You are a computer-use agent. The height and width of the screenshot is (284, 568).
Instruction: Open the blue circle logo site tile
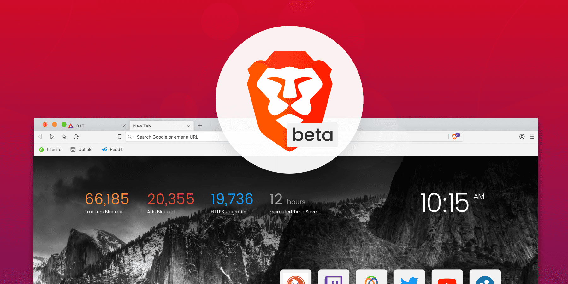(x=485, y=277)
